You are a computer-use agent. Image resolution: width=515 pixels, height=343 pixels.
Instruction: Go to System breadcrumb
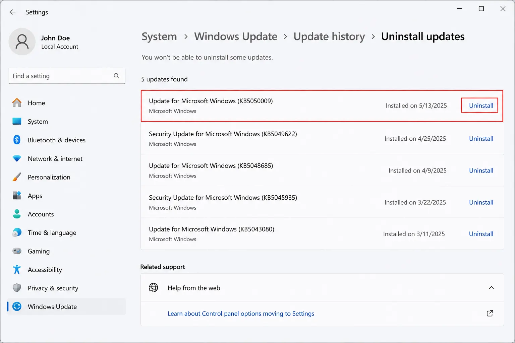click(159, 37)
